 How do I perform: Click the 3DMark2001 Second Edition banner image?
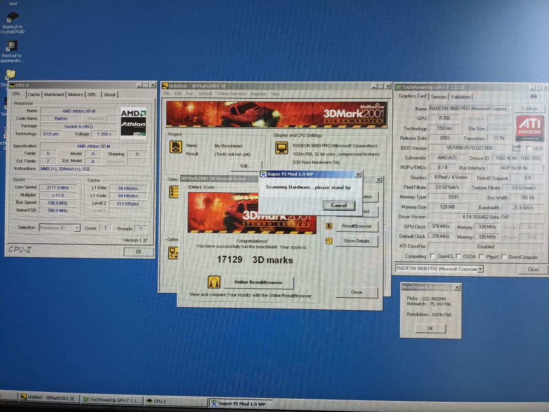277,114
